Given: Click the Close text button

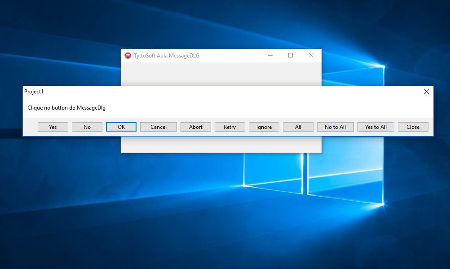Looking at the screenshot, I should (413, 127).
